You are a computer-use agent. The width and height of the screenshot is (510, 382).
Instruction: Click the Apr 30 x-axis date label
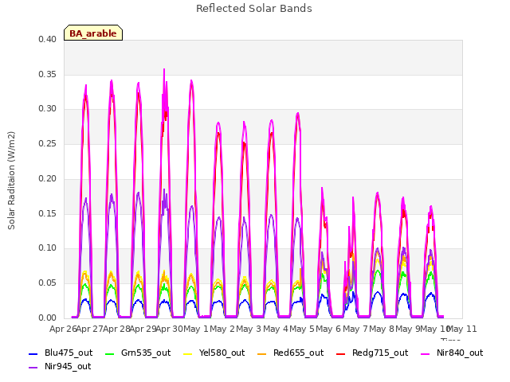pyautogui.click(x=170, y=329)
